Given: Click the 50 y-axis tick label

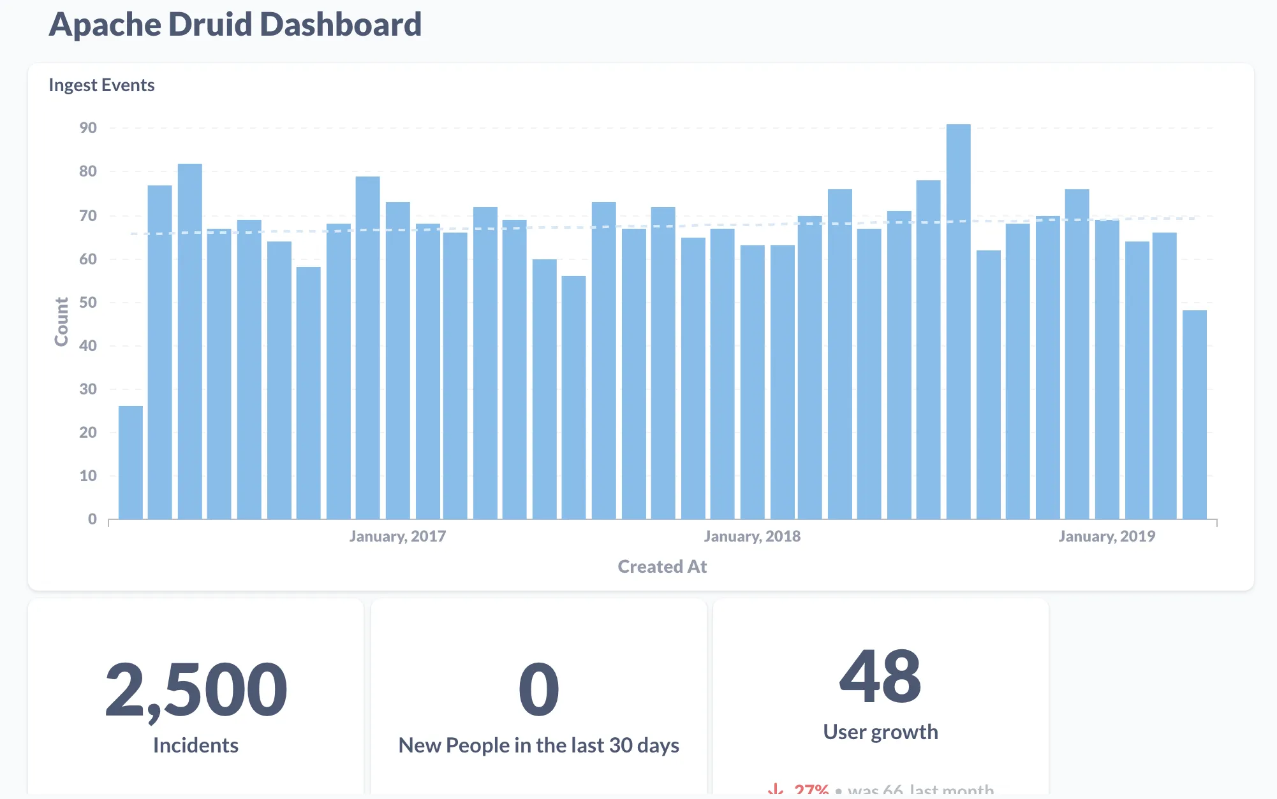Looking at the screenshot, I should point(88,303).
